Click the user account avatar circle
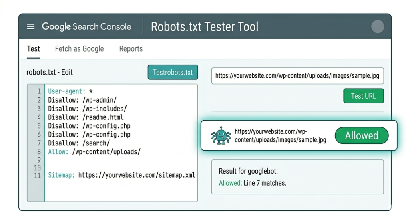Viewport: 410px width, 224px height. click(377, 27)
